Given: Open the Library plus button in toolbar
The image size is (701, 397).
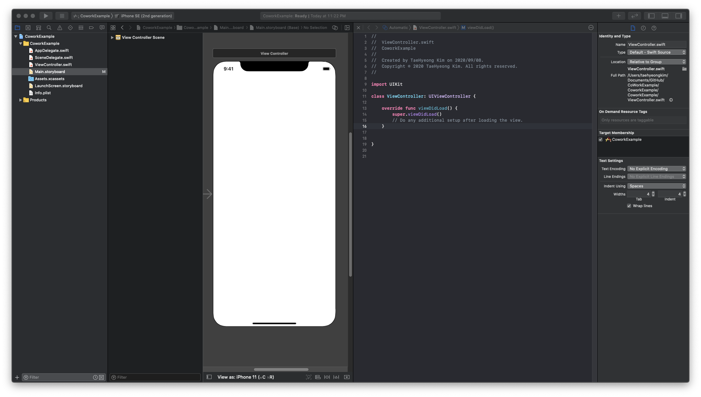Looking at the screenshot, I should 618,16.
